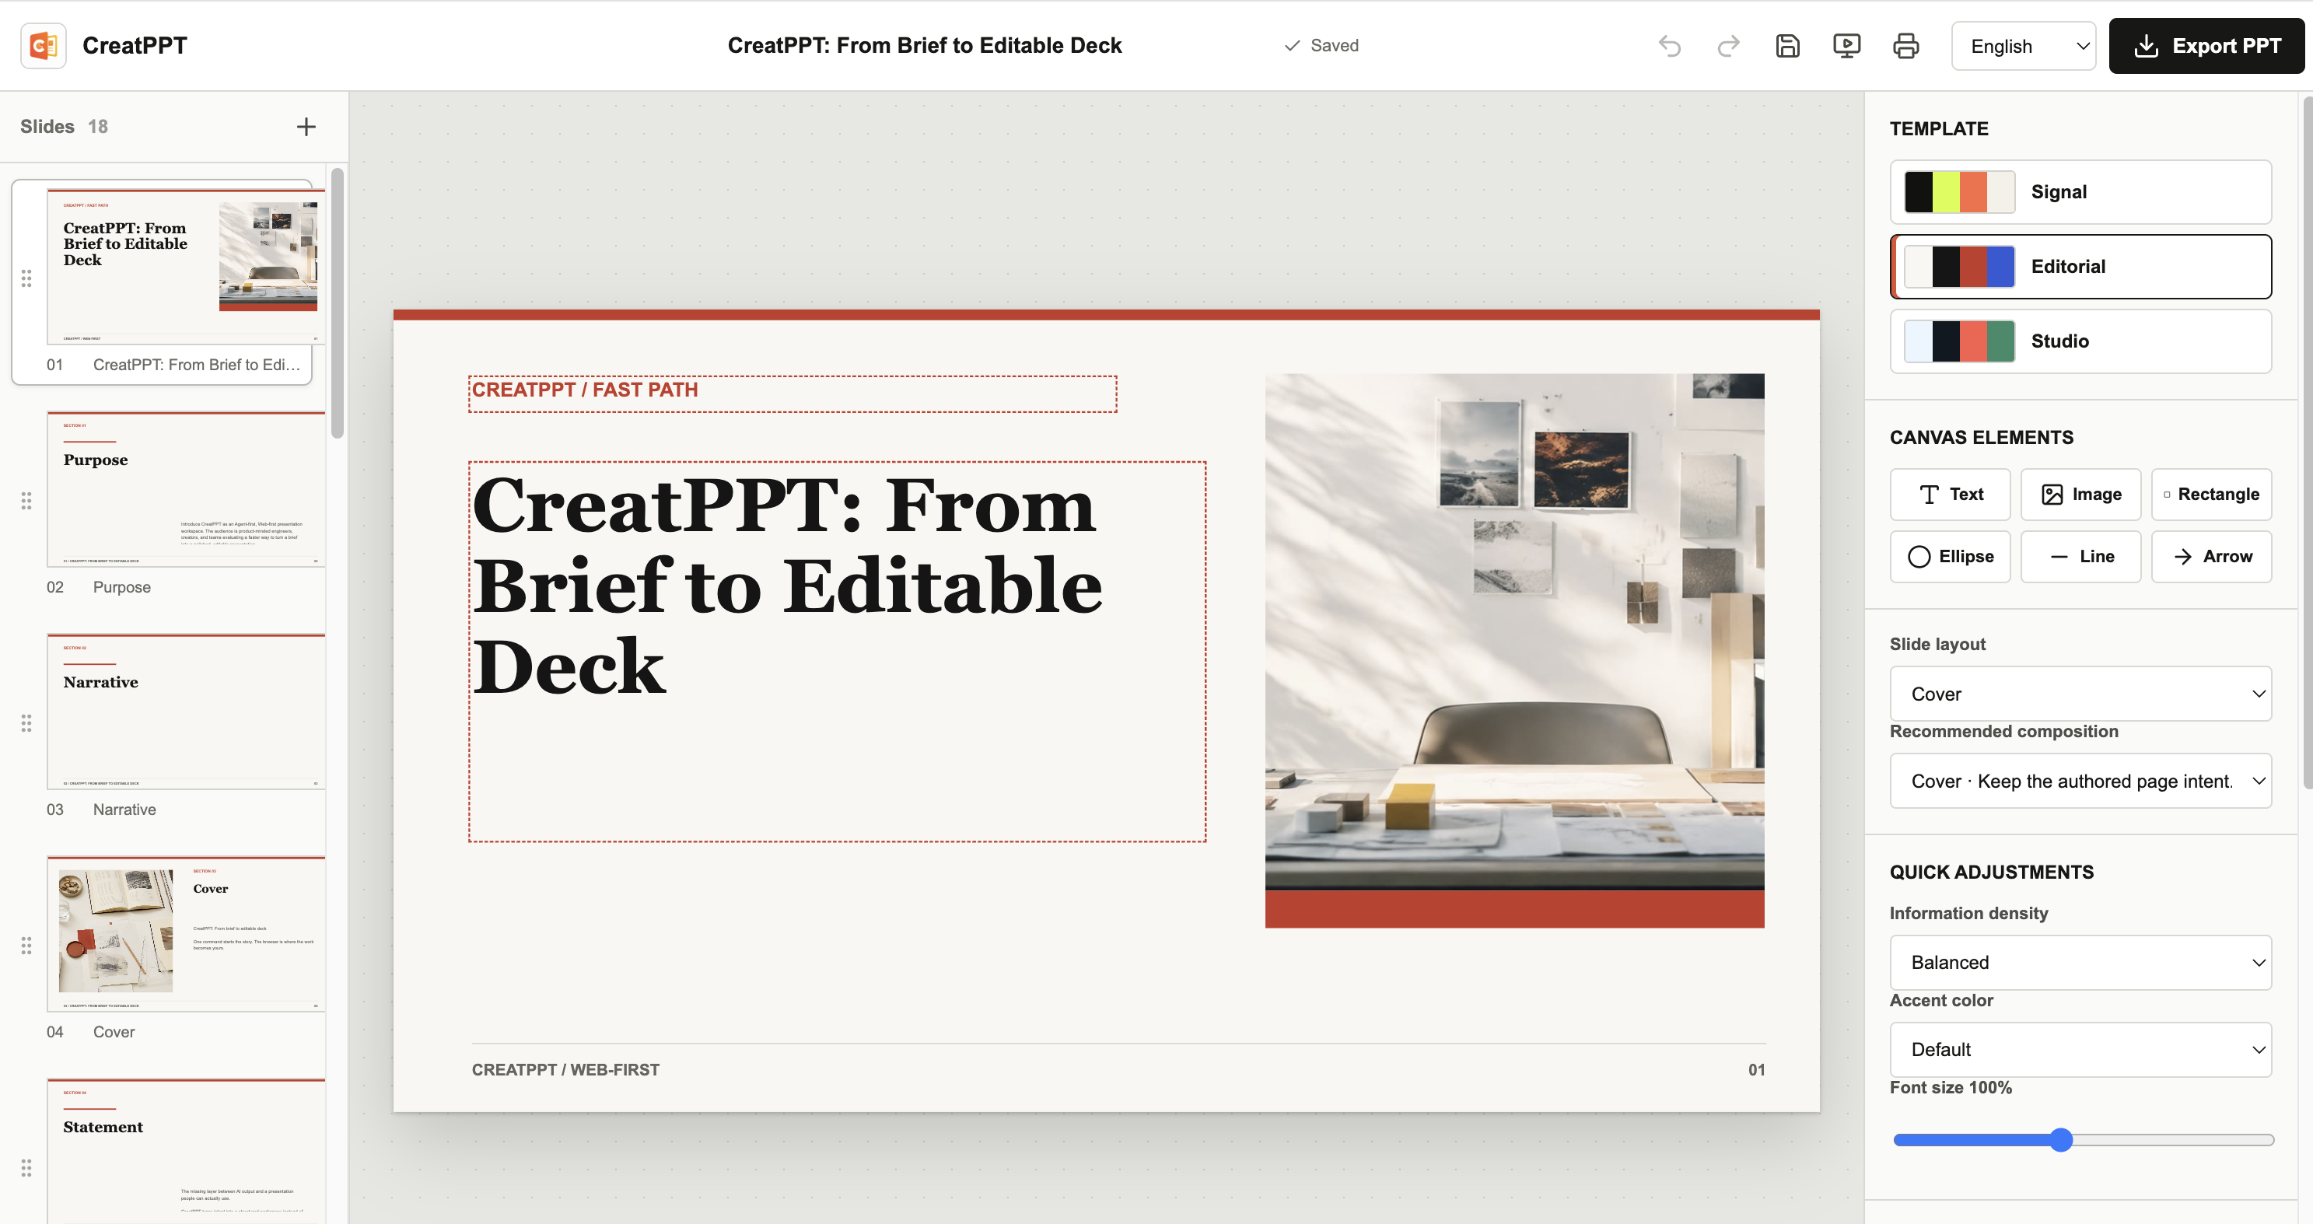Grab the drag handle for slide 01
Viewport: 2313px width, 1224px height.
pos(27,278)
